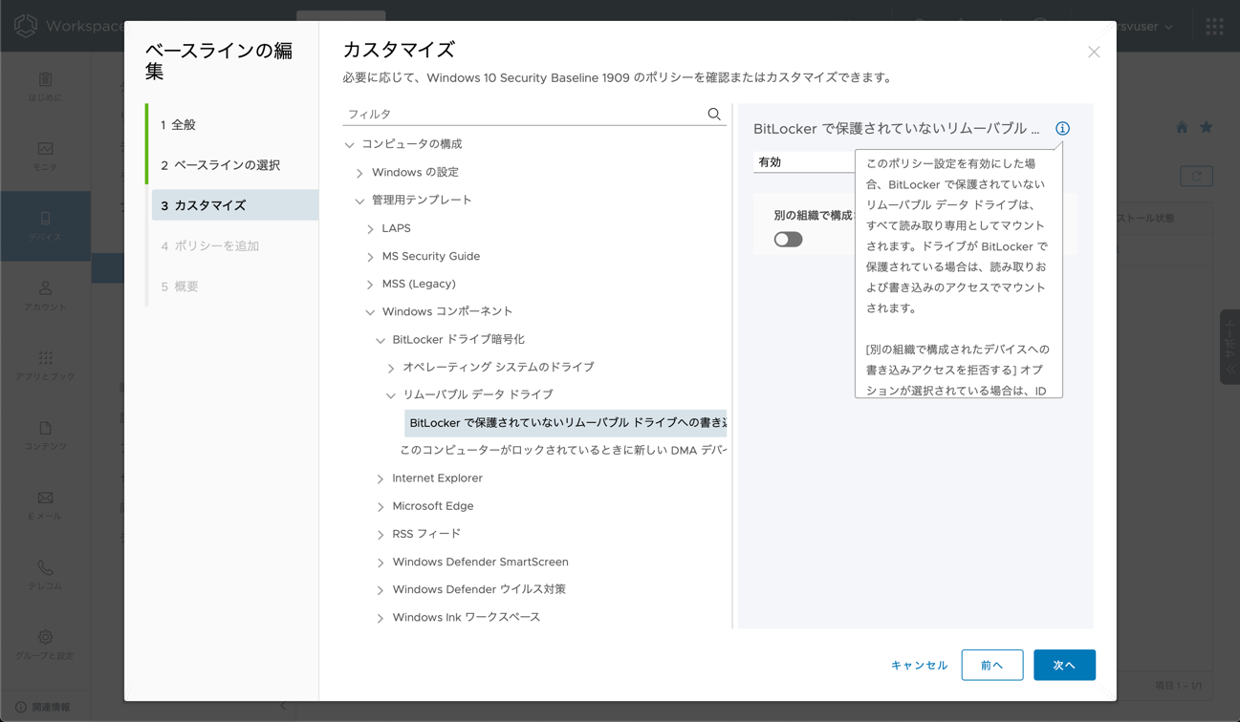Screen dimensions: 1240x722
Task: Click the refresh icon in background page
Action: pos(1196,177)
